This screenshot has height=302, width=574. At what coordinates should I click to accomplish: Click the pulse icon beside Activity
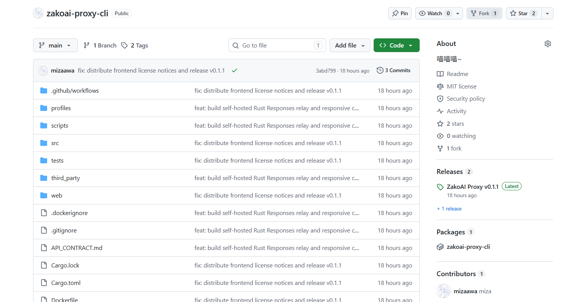[440, 111]
